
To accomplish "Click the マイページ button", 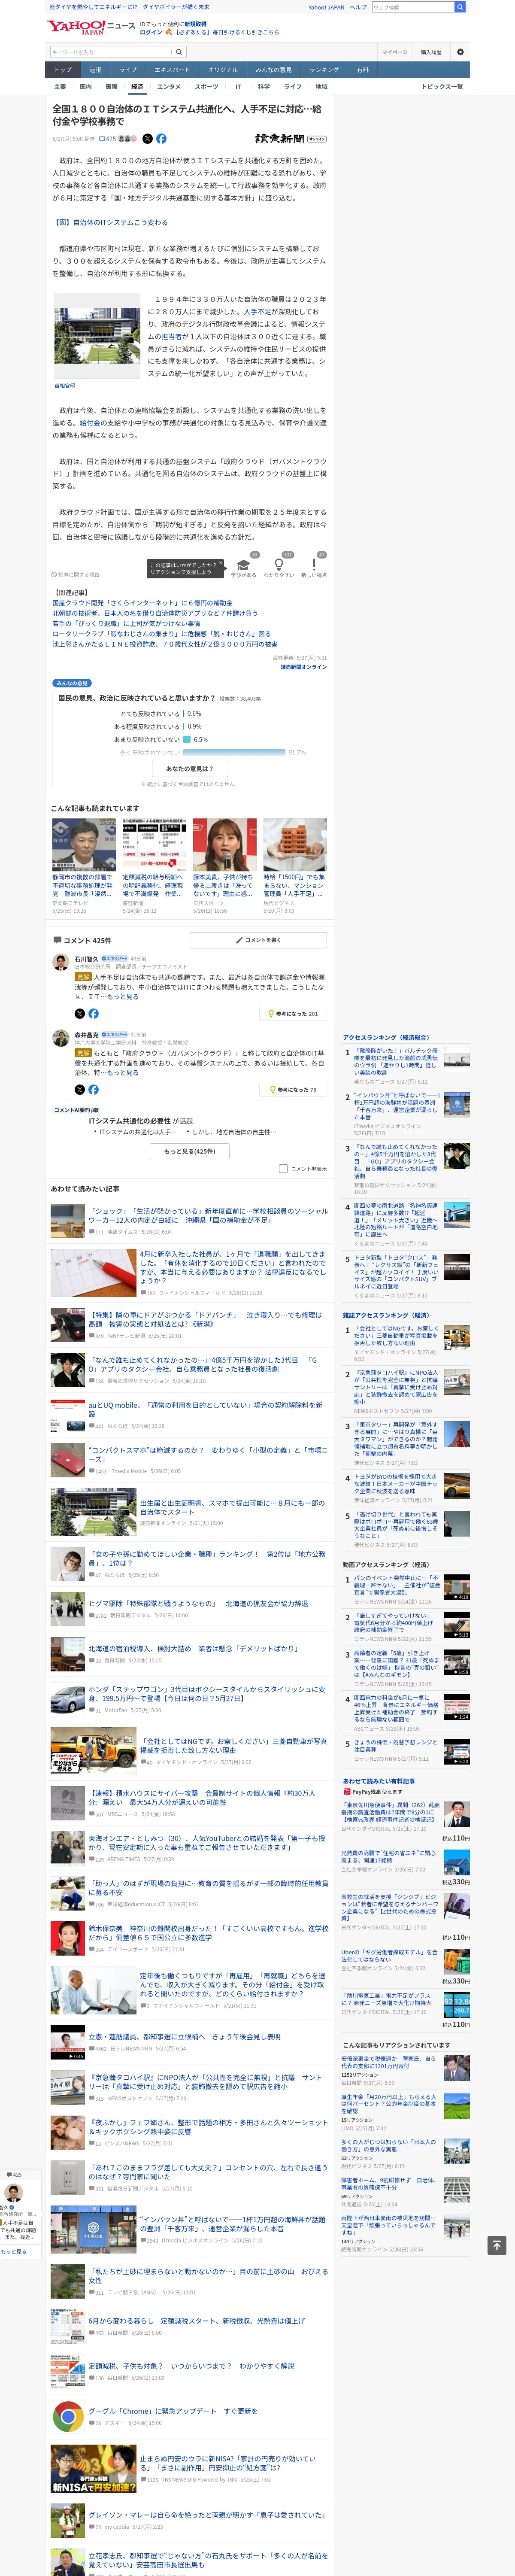I will click(394, 52).
